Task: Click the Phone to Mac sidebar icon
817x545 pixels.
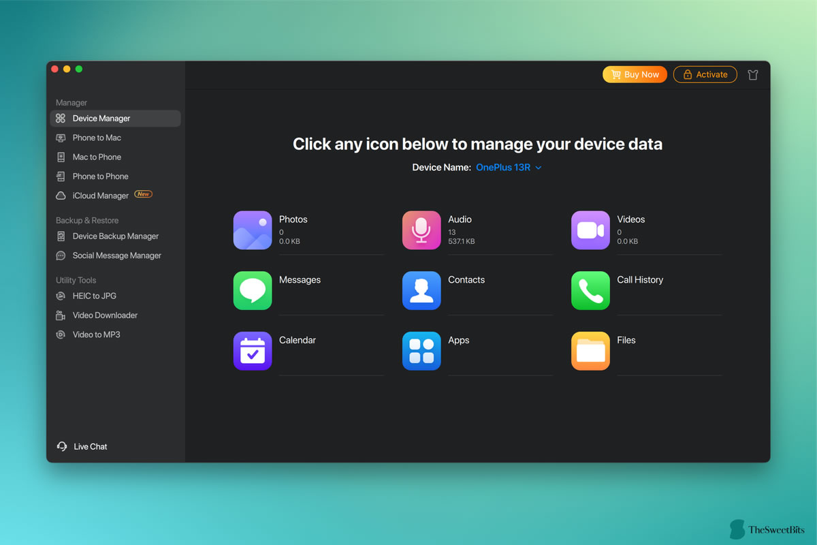Action: [x=61, y=138]
